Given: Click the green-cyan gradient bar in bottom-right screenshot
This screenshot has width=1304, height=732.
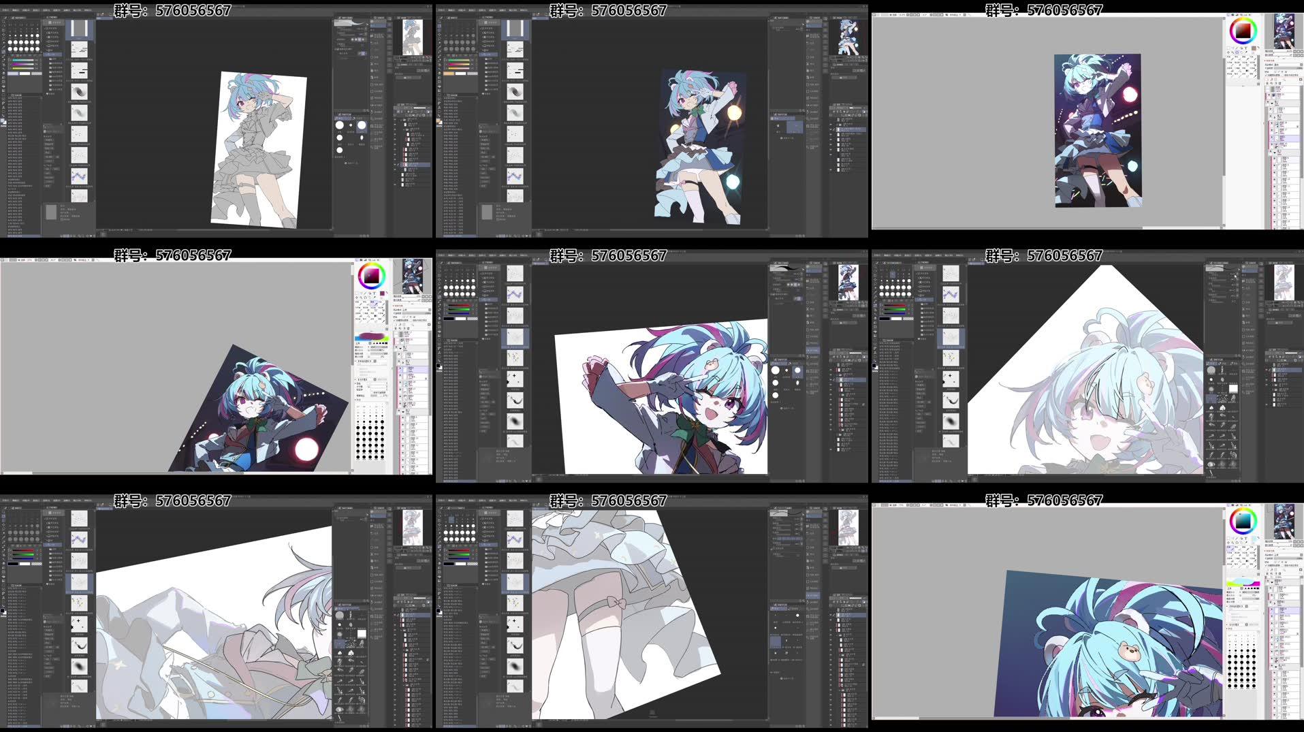Looking at the screenshot, I should tap(1243, 583).
